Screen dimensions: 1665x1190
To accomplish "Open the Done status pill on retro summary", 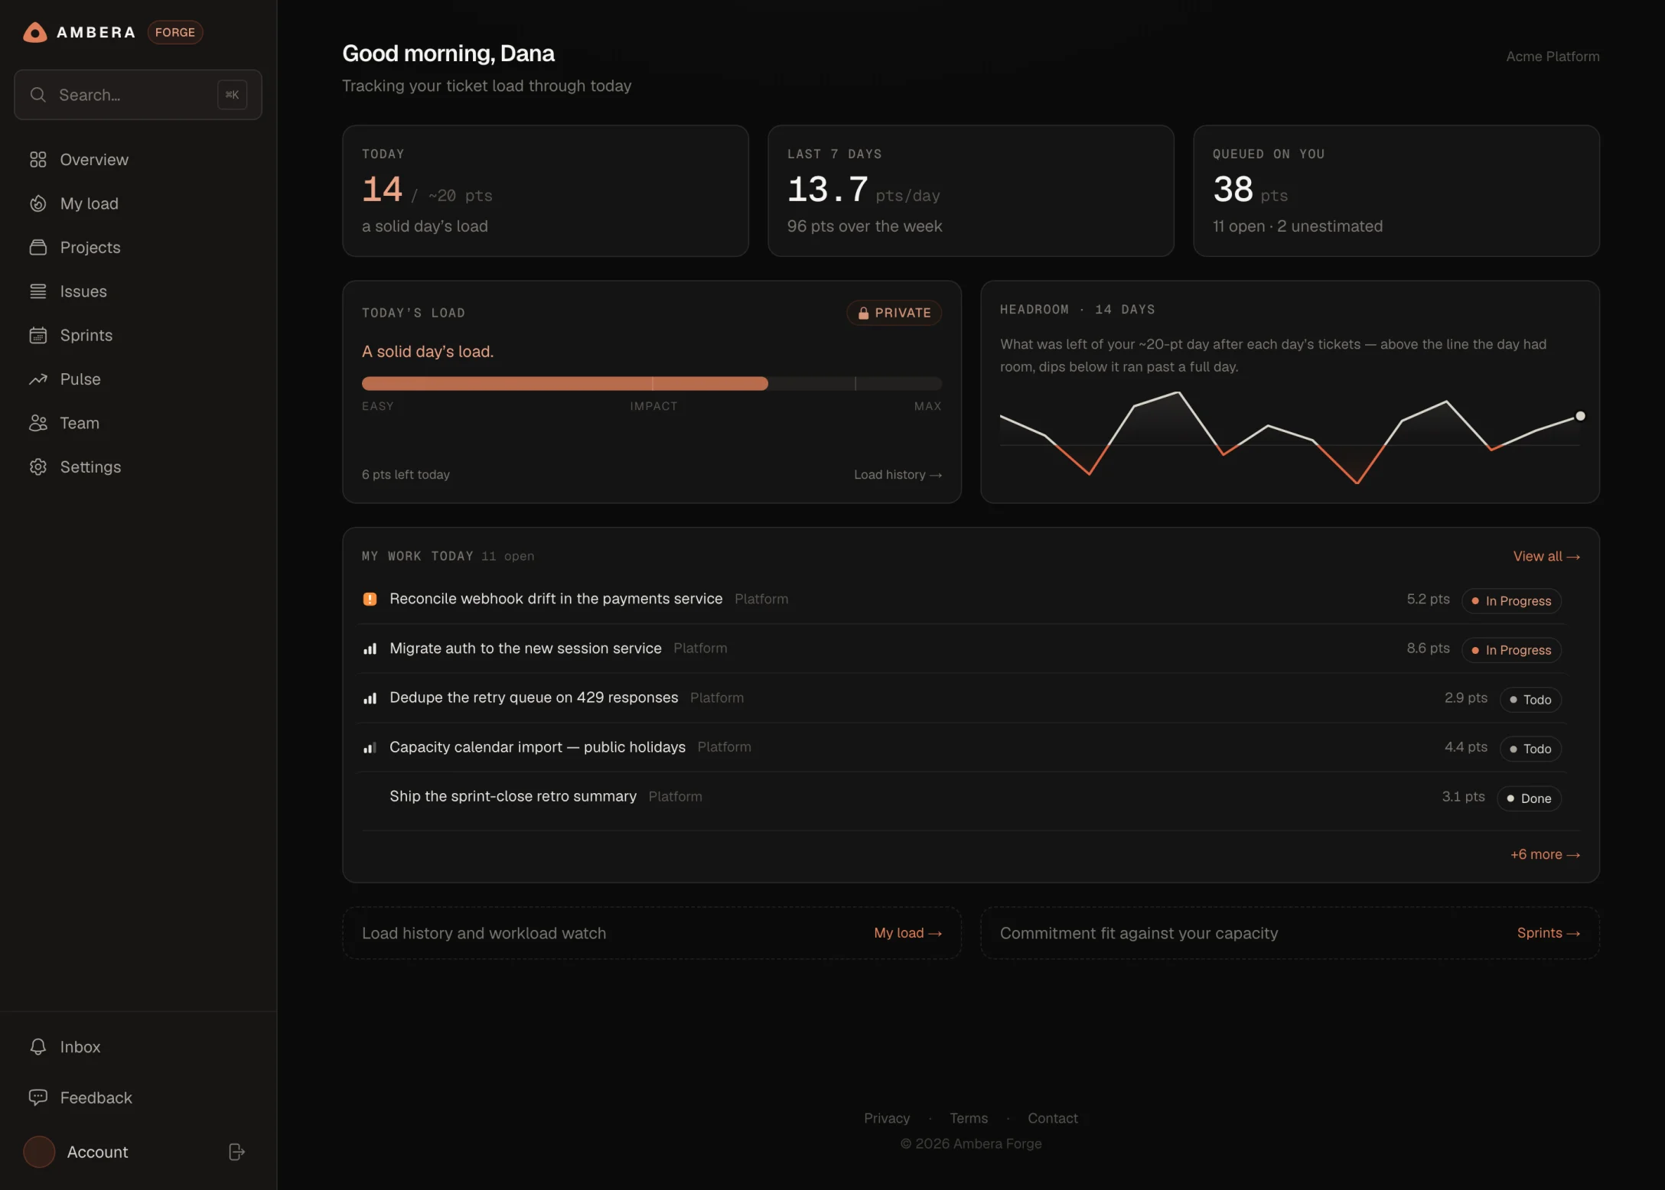I will point(1529,798).
